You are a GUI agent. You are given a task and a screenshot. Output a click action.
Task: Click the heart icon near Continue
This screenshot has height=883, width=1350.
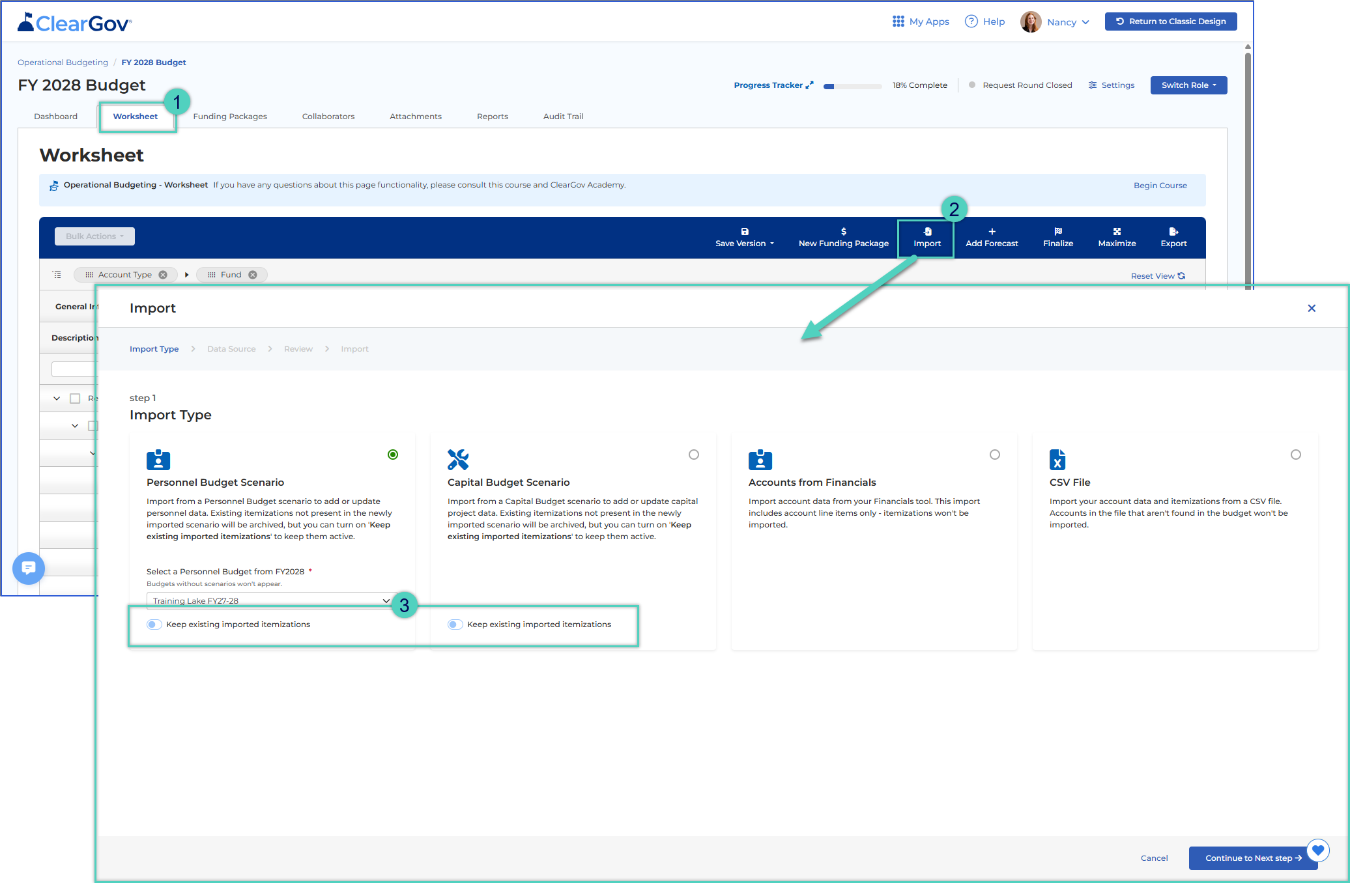coord(1317,850)
